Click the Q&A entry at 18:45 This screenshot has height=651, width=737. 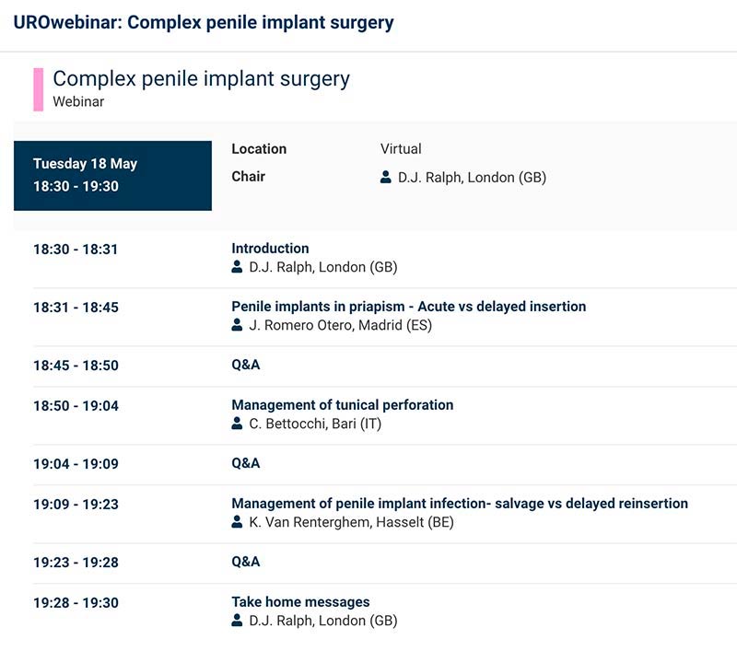(246, 366)
